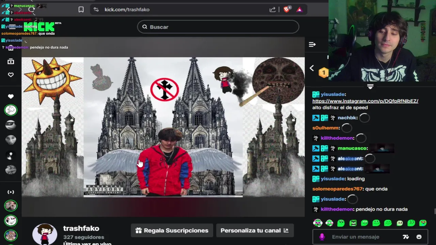Open the emoji picker smiley icon
Viewport: 436px width, 245px height.
tap(419, 237)
